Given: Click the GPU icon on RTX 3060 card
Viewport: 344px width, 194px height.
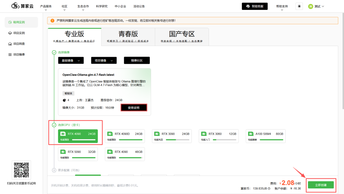Looking at the screenshot, I should 204,134.
